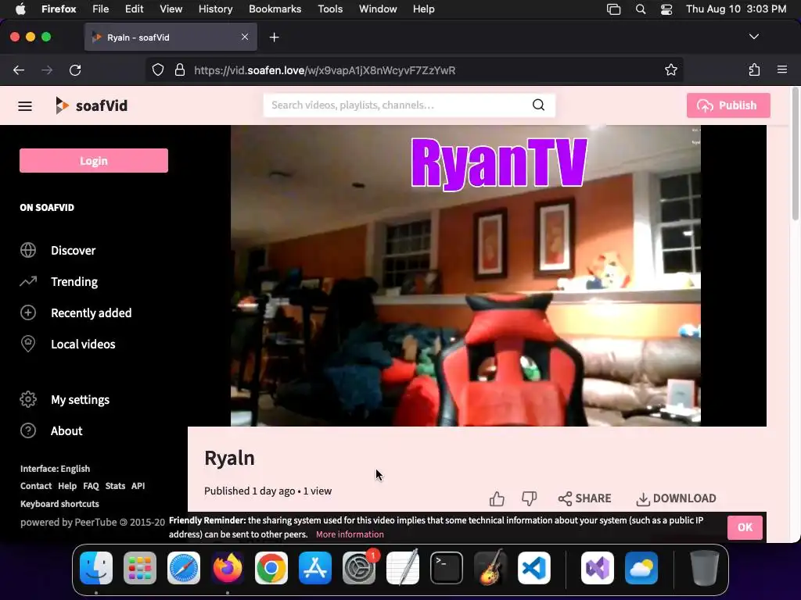This screenshot has height=600, width=801.
Task: Open Finder from the Dock
Action: pyautogui.click(x=96, y=568)
